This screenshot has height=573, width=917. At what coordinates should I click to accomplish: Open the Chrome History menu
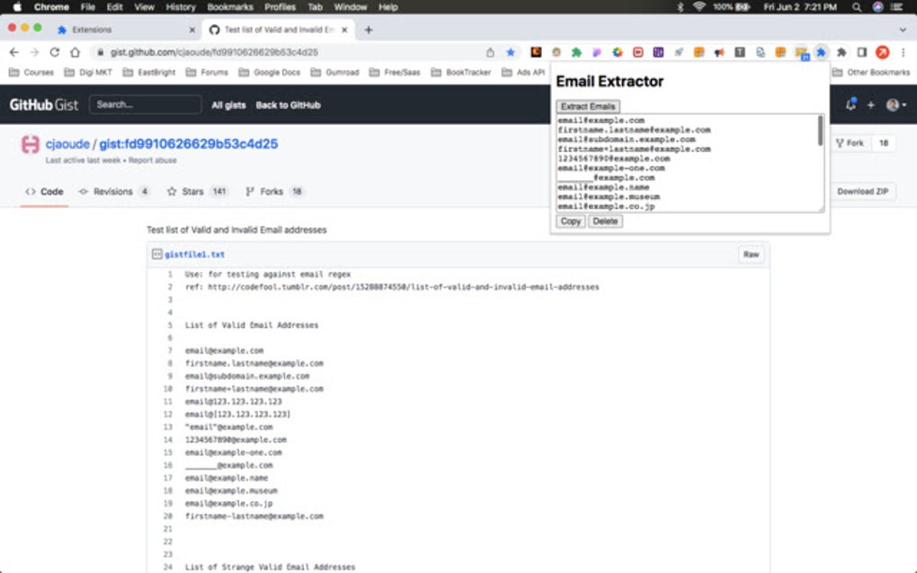(x=180, y=7)
